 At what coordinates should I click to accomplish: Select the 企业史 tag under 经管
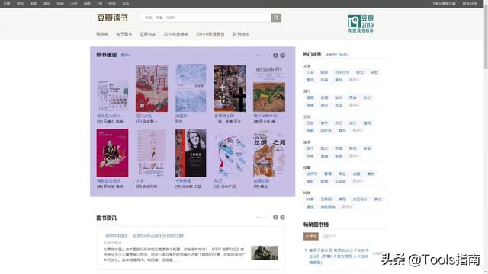(340, 181)
